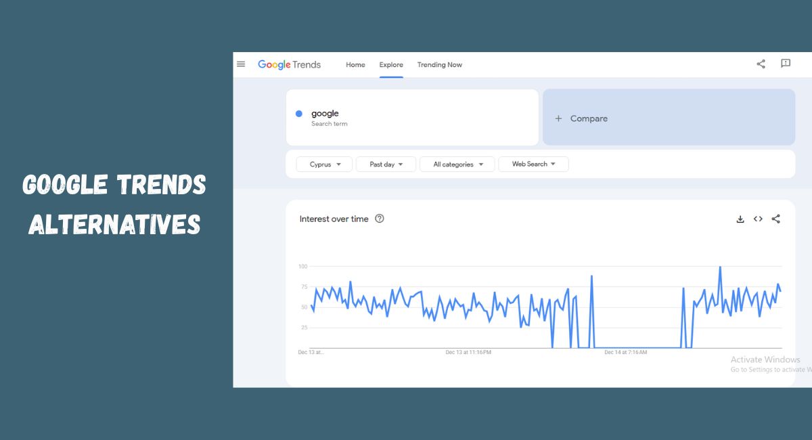Click 'Go to Settings to activate' link

click(771, 370)
